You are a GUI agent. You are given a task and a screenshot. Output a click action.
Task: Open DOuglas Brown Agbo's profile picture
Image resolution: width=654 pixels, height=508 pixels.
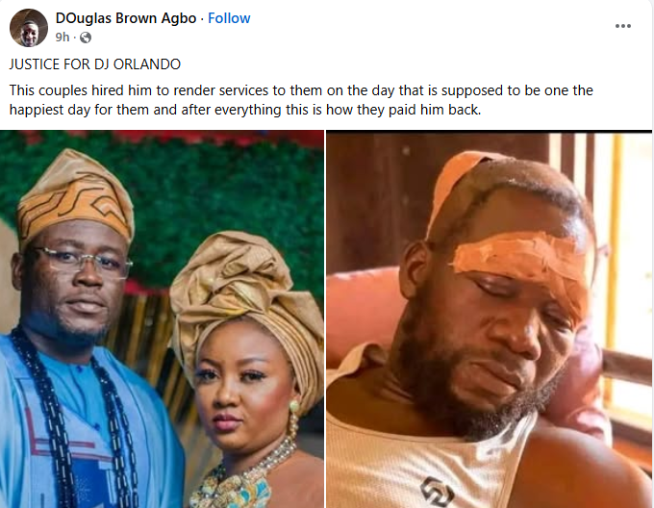pyautogui.click(x=29, y=28)
